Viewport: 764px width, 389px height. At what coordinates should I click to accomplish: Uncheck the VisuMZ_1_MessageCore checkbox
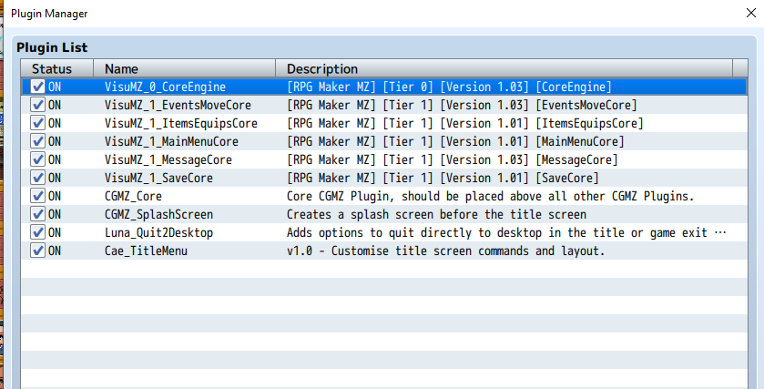click(x=37, y=160)
